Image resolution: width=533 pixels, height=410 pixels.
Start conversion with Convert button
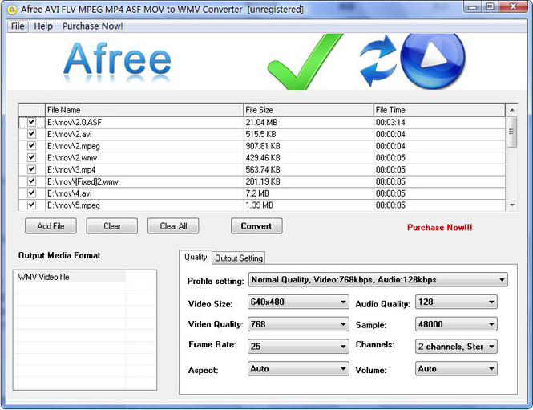tap(256, 226)
